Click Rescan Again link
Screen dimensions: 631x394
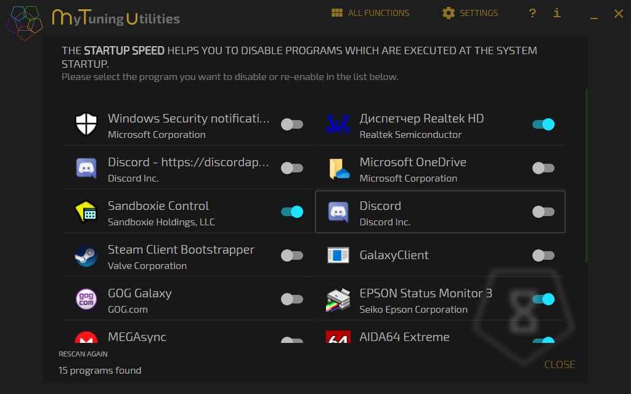click(83, 354)
